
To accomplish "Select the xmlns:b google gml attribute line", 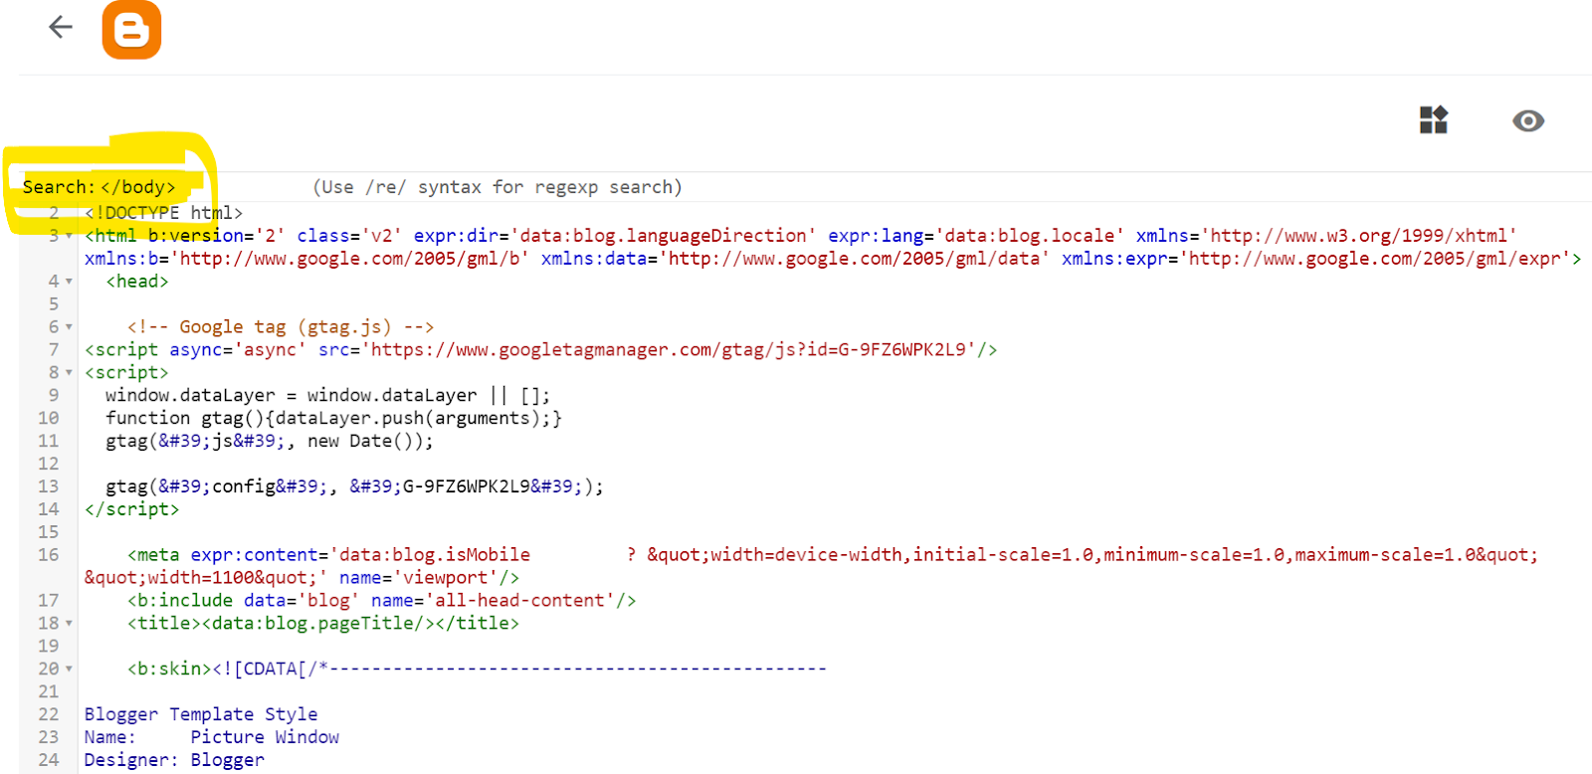I will pos(833,259).
